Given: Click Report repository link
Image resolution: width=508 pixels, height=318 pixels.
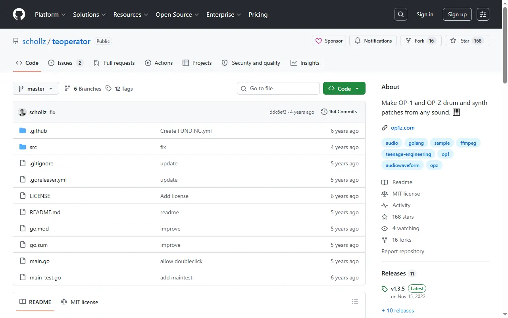Looking at the screenshot, I should click(403, 251).
